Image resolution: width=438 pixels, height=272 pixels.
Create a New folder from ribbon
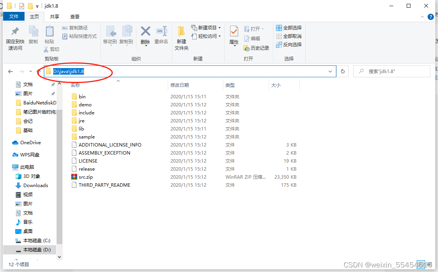coord(182,38)
